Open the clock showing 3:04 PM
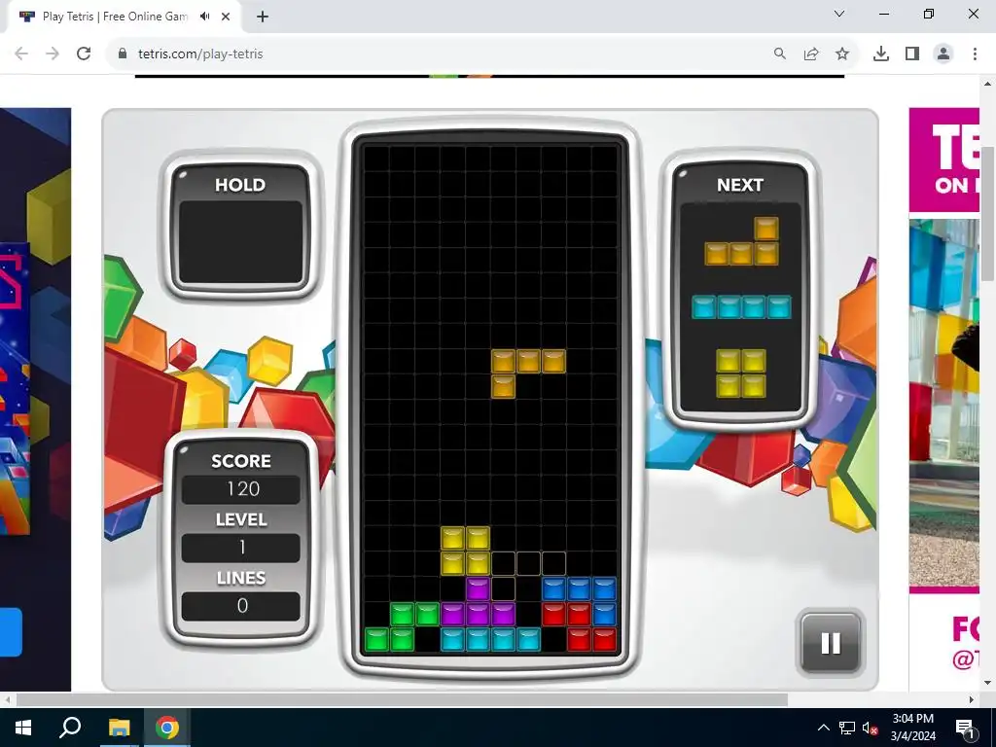Screen dimensions: 996x747 tap(912, 728)
